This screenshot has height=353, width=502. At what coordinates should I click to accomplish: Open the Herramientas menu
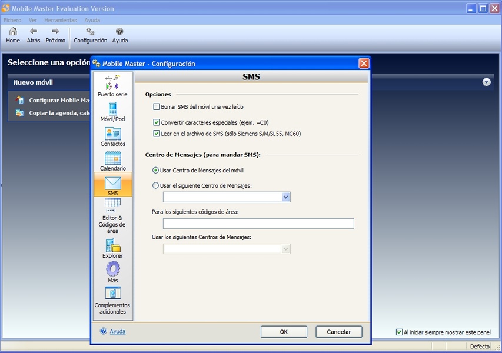(60, 20)
